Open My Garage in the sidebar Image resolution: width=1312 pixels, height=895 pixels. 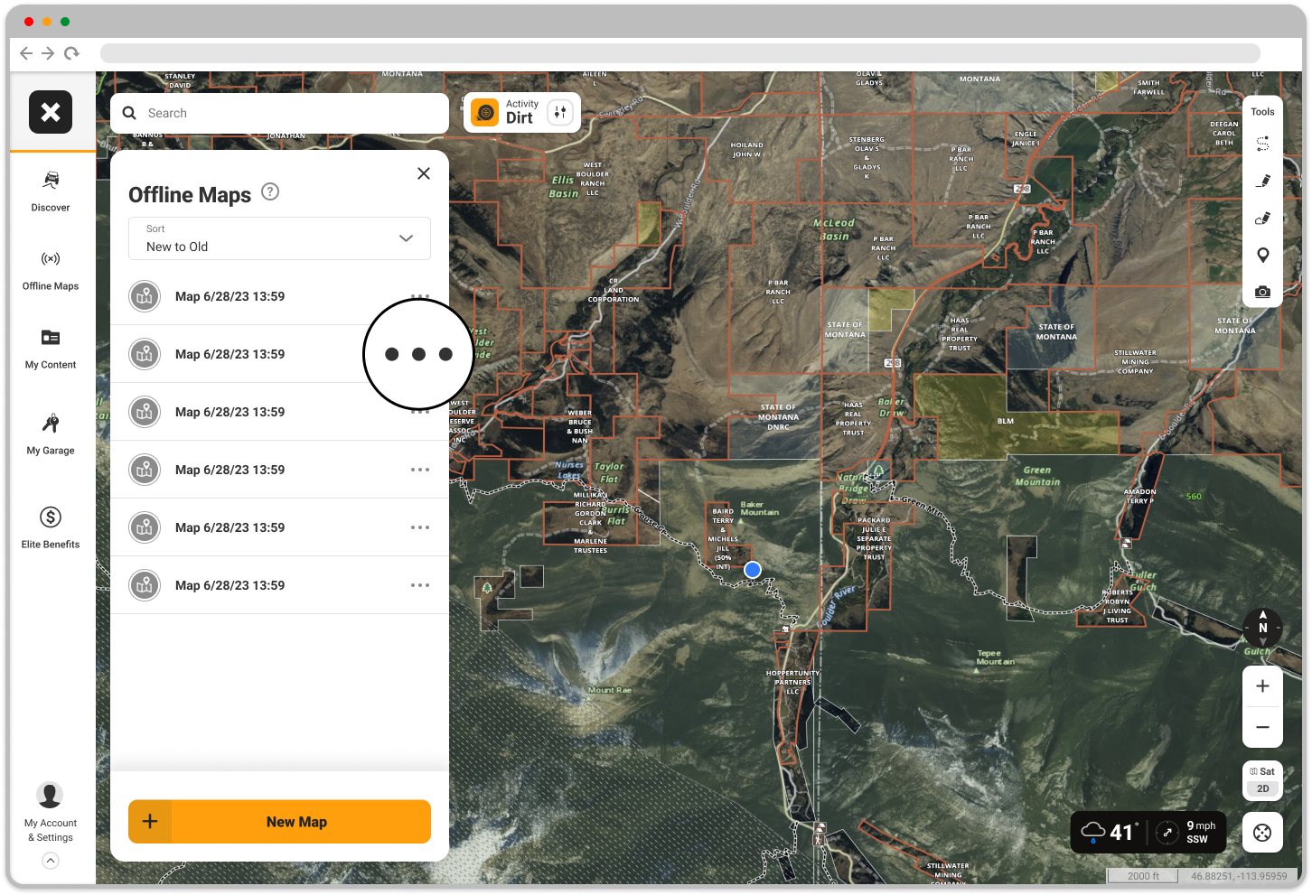(51, 434)
